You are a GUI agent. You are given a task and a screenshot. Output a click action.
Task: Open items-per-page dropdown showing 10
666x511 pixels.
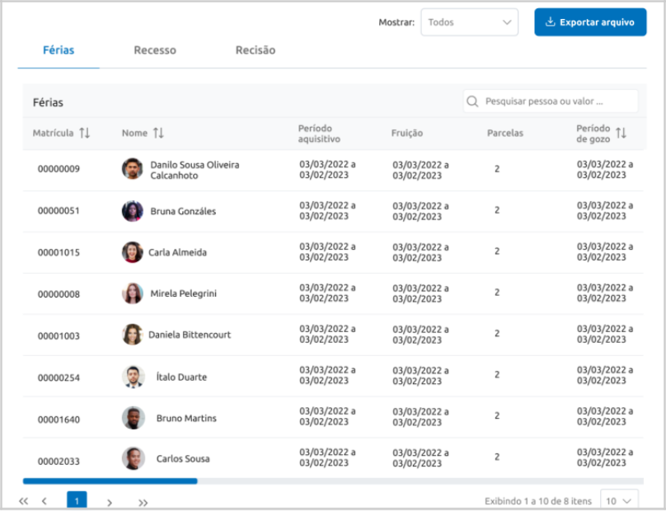(619, 500)
